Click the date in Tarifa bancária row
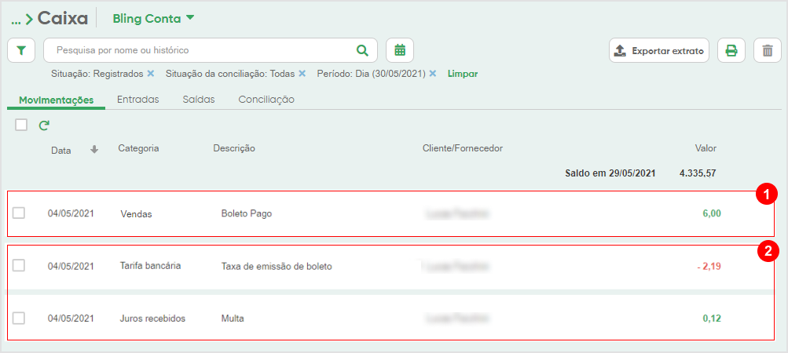 click(x=71, y=266)
